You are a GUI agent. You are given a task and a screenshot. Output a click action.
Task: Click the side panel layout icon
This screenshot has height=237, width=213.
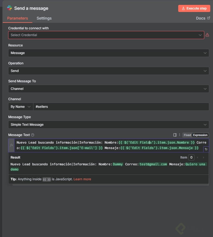pyautogui.click(x=175, y=135)
